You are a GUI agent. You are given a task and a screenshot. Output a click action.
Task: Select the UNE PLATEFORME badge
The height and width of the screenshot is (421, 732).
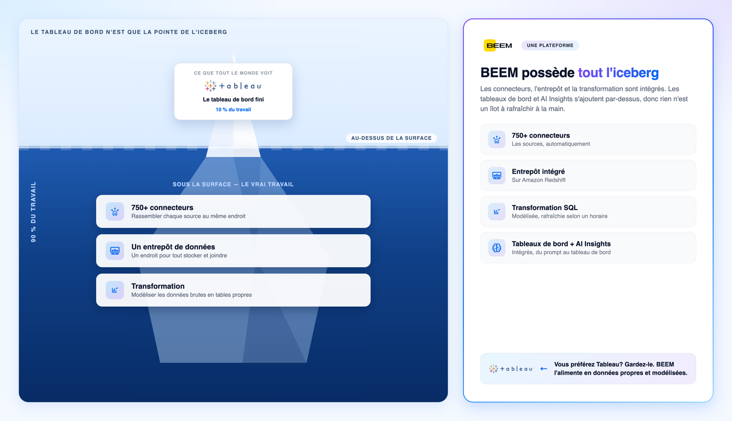click(x=550, y=45)
